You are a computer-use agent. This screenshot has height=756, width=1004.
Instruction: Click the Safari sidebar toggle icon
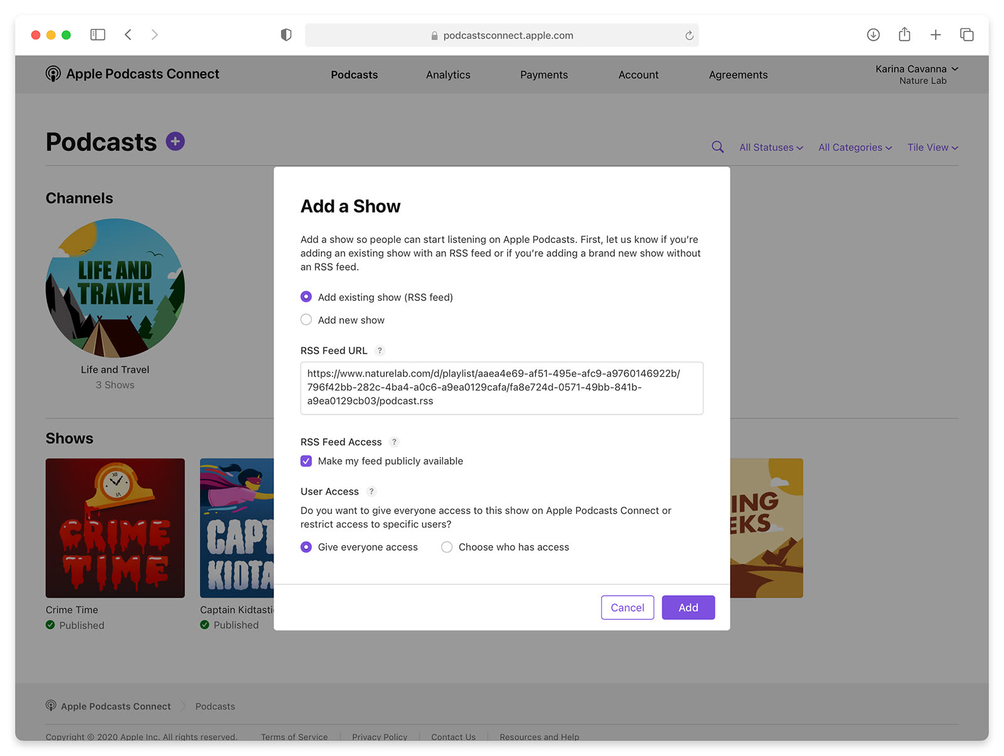98,35
